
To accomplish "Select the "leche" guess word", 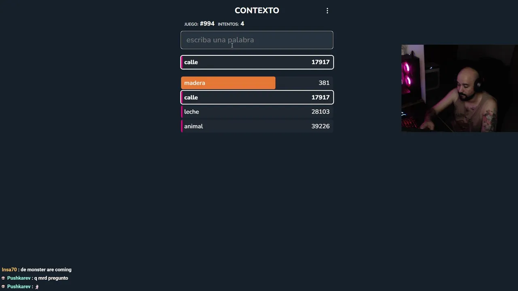I will click(191, 112).
